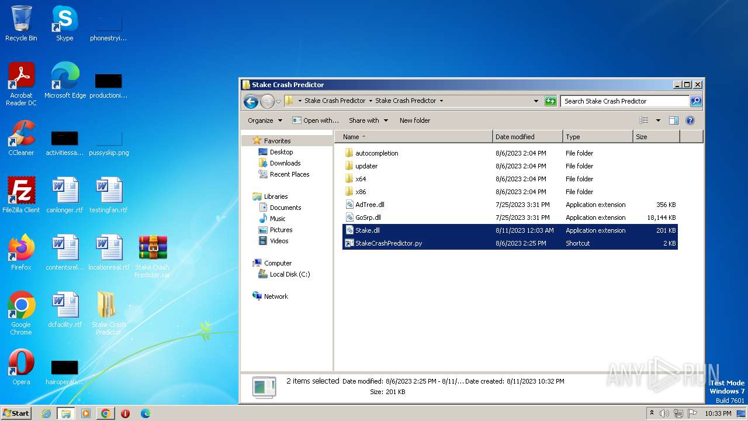Open Firefox desktop shortcut

(21, 253)
